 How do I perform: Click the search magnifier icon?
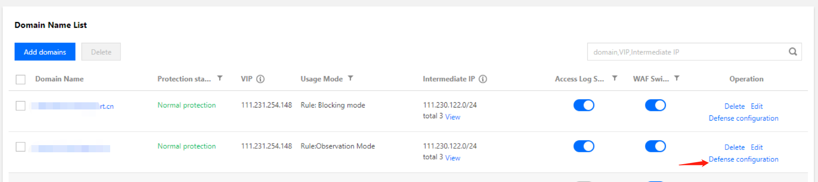point(793,52)
